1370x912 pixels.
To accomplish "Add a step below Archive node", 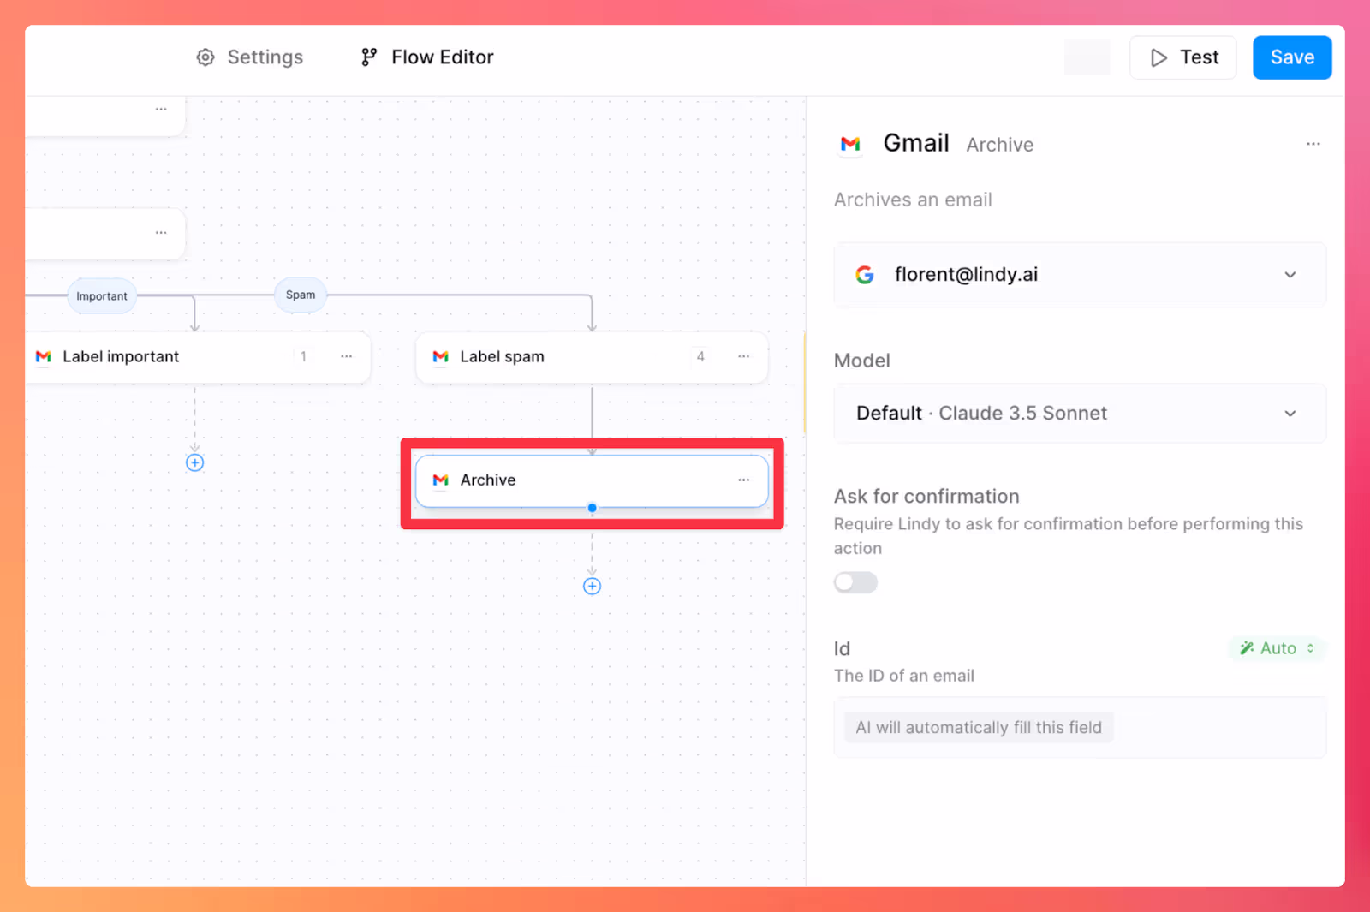I will 592,586.
